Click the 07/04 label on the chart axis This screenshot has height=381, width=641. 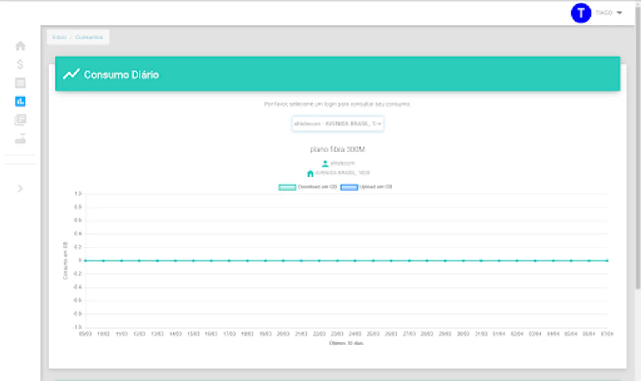[607, 334]
